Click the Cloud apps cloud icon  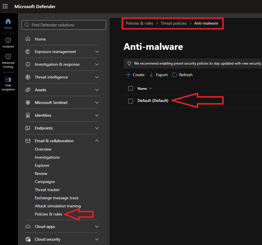tap(28, 226)
